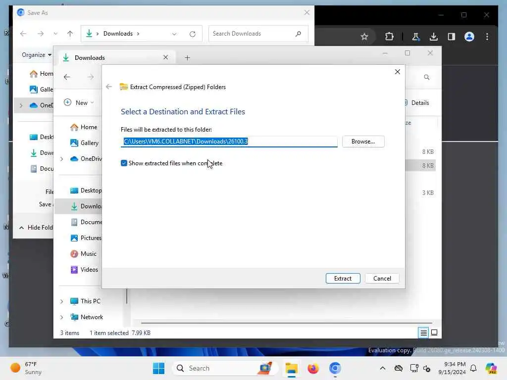
Task: Click Hide Folders in Save As dialog
Action: point(36,228)
